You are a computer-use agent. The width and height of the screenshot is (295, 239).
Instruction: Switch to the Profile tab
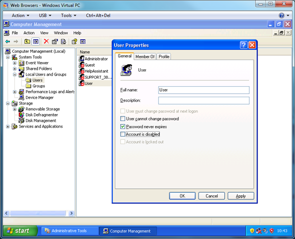(164, 57)
